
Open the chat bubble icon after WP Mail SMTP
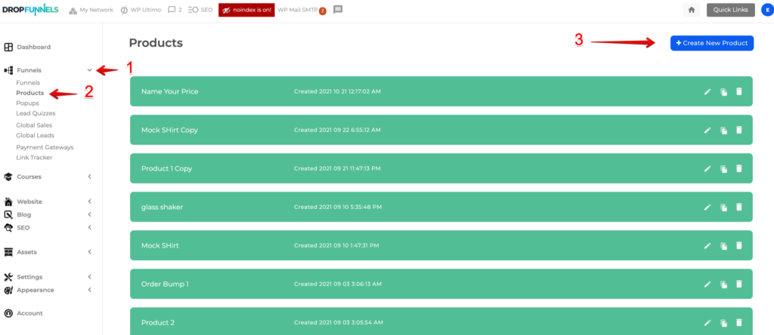[338, 10]
